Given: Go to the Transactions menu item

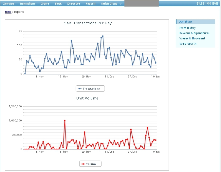Looking at the screenshot, I should tap(27, 3).
